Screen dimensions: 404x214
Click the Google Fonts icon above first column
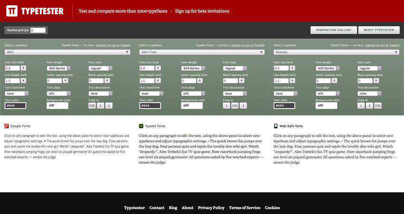coord(7,126)
